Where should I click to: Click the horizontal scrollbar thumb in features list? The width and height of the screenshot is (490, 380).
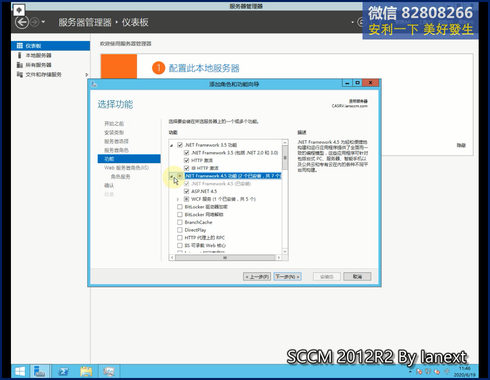click(x=225, y=258)
